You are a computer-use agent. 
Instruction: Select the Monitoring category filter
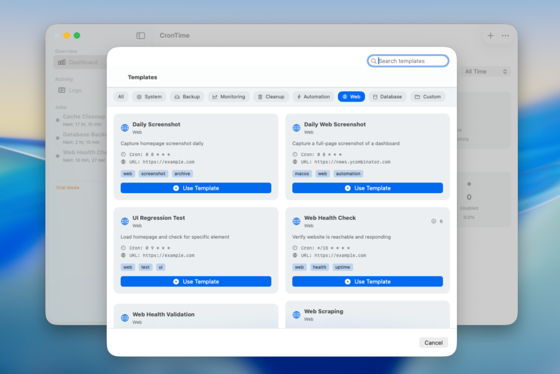[229, 97]
